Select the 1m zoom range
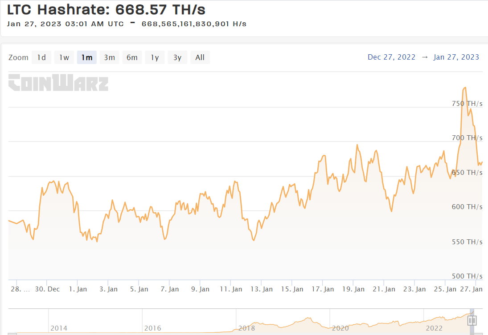The image size is (488, 335). tap(87, 57)
